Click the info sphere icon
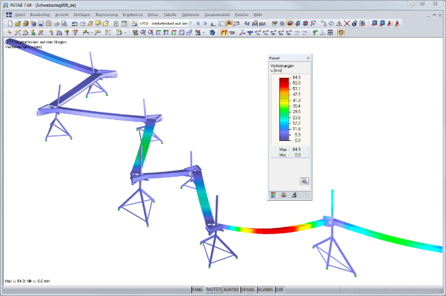 (354, 23)
